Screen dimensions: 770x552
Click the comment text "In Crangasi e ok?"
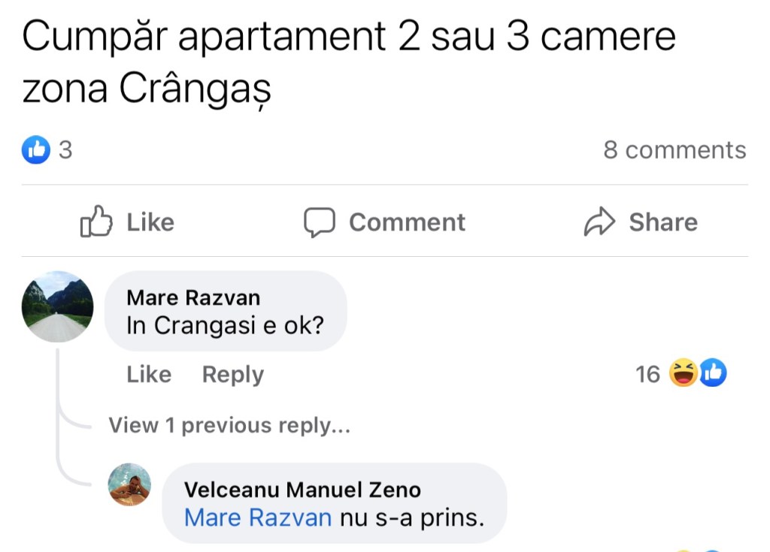pos(225,326)
